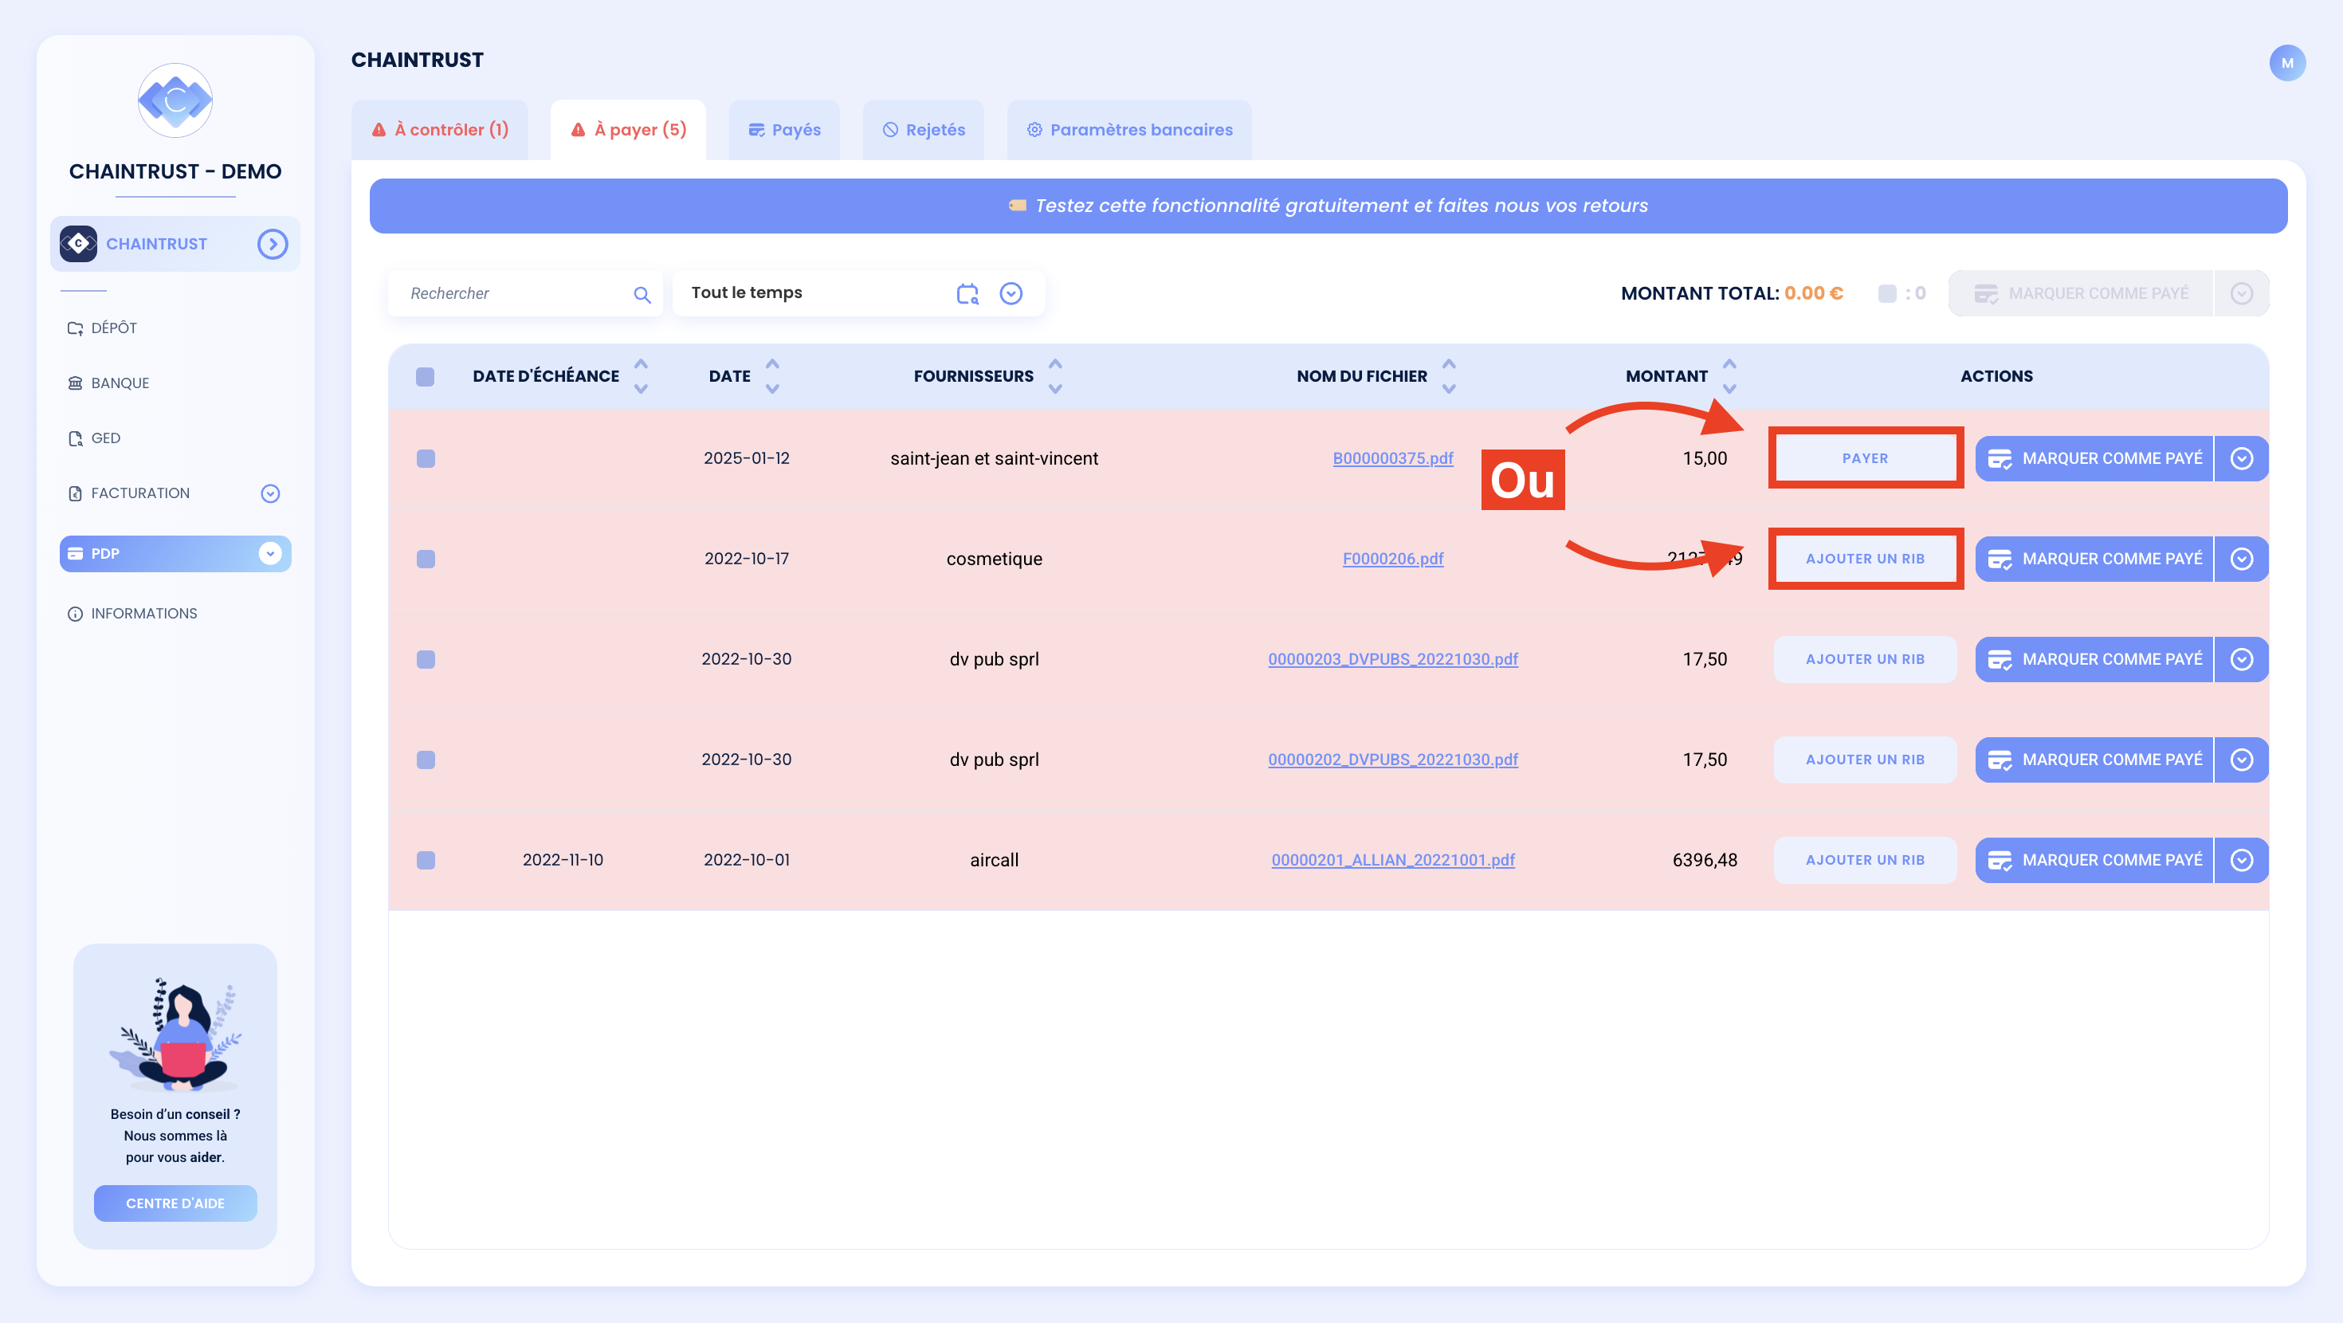The width and height of the screenshot is (2343, 1323).
Task: Check the 00000202_DVPUBS row checkbox
Action: point(426,760)
